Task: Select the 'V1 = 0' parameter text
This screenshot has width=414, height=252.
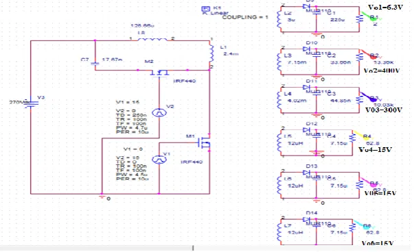Action: point(133,149)
